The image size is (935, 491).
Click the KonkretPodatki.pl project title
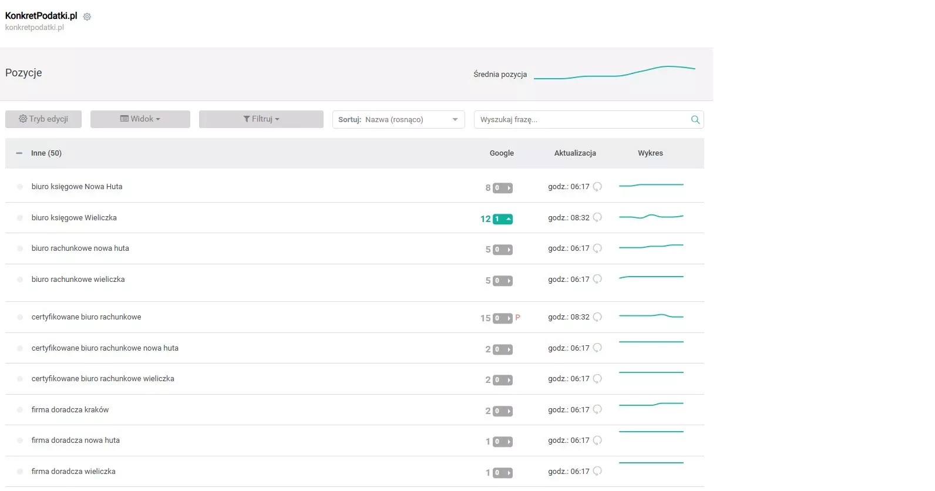(41, 16)
